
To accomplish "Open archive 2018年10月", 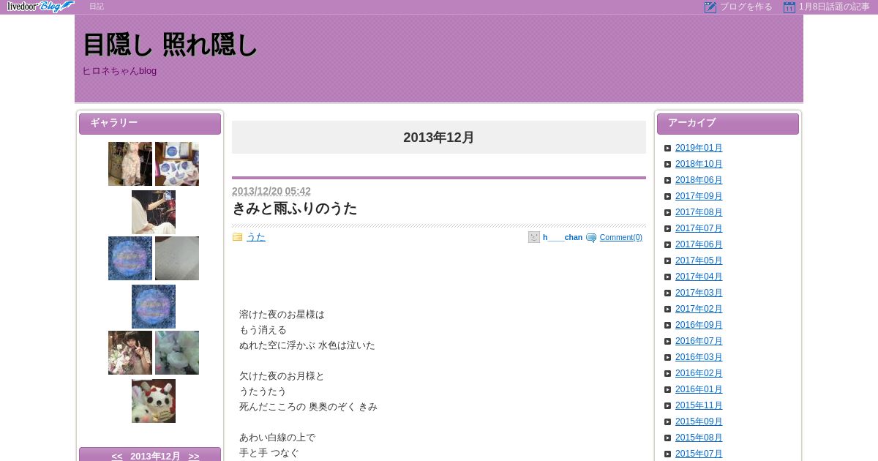I will pos(699,164).
